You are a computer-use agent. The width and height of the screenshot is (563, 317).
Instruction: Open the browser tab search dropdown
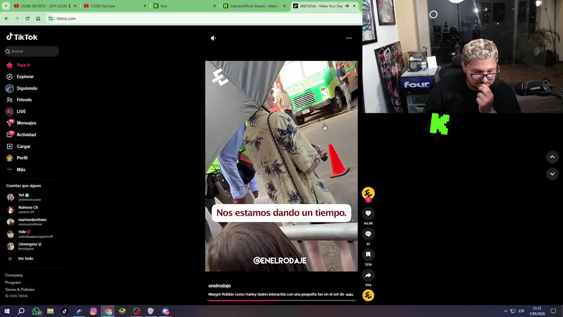4,6
